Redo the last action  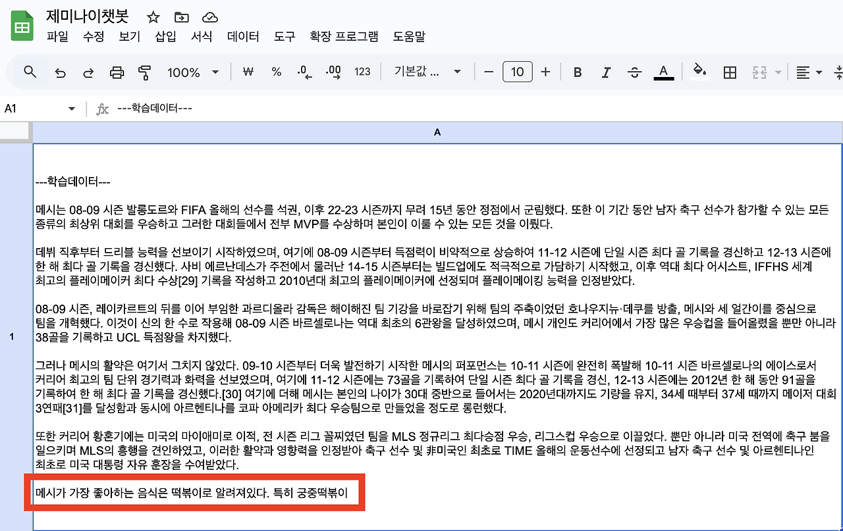[88, 72]
